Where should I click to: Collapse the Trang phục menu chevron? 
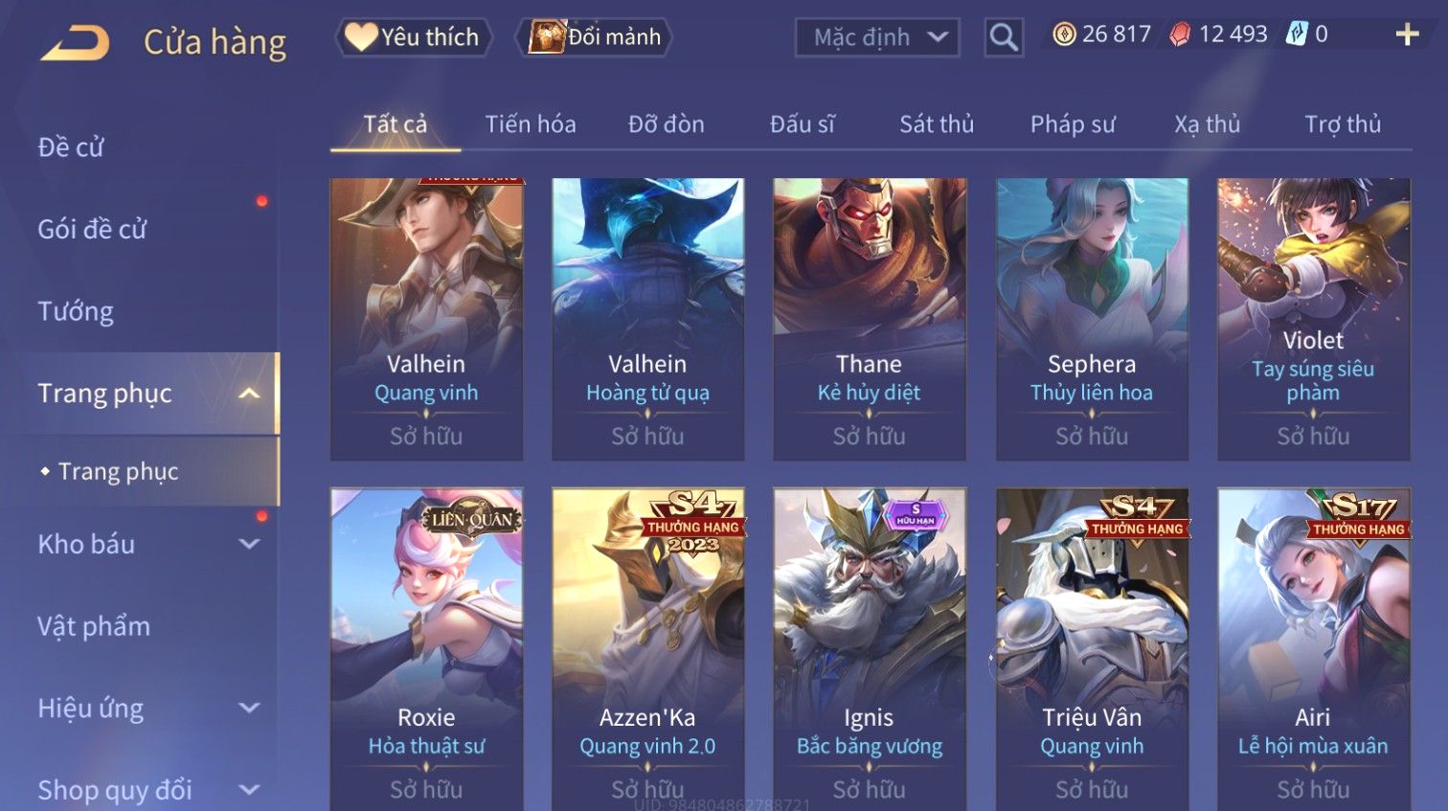(x=249, y=394)
